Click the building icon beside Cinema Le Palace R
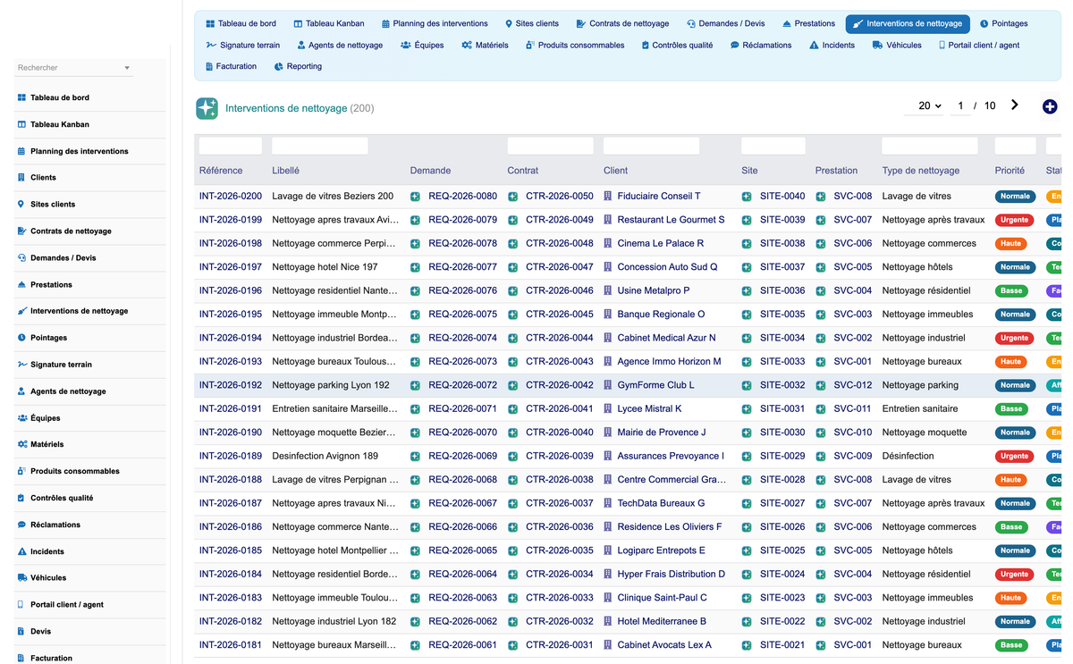This screenshot has height=664, width=1073. [x=608, y=243]
